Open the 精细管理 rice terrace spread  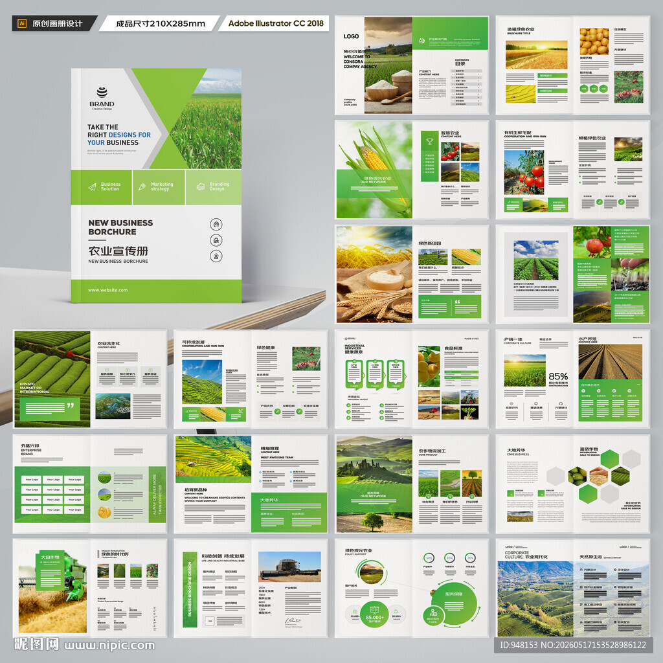251,484
